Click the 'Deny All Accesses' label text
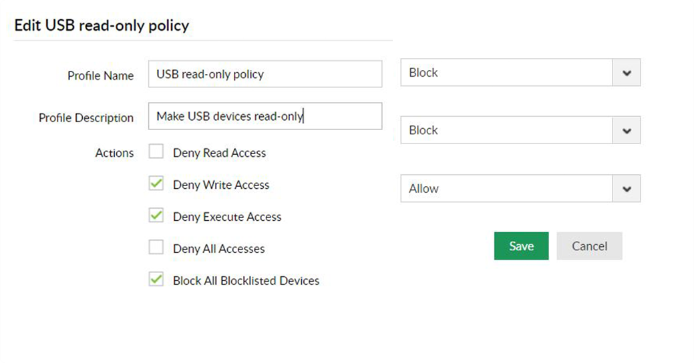This screenshot has height=363, width=694. tap(218, 249)
